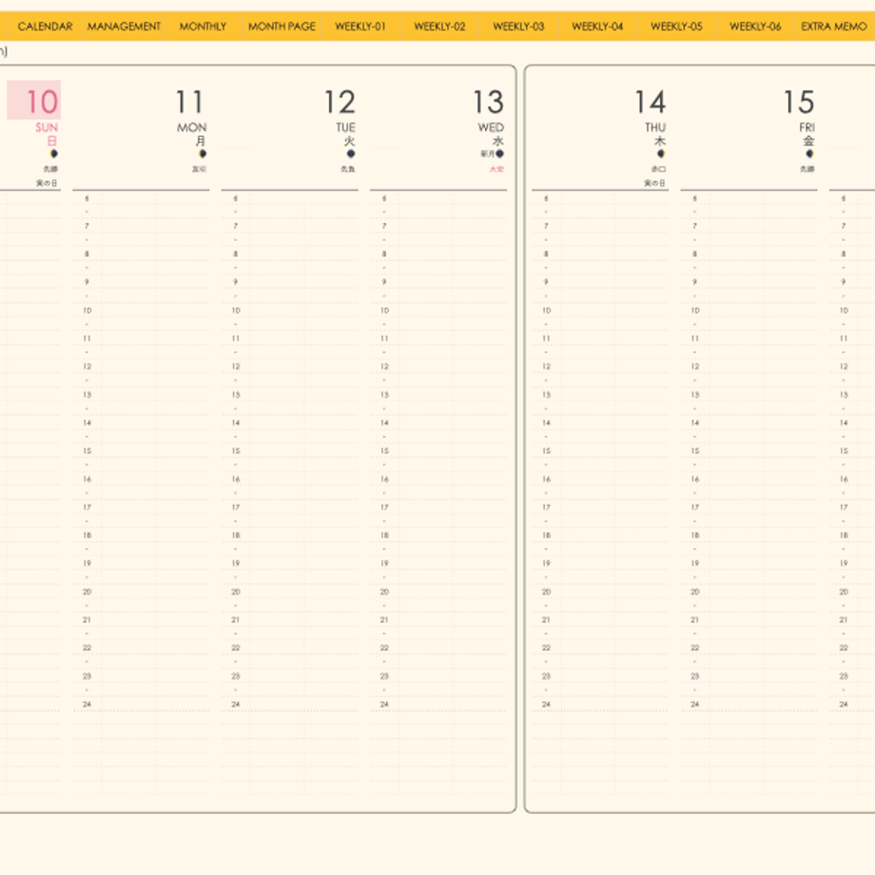Click hour 20 in Monday 11 column
Screen dimensions: 875x875
pos(87,592)
